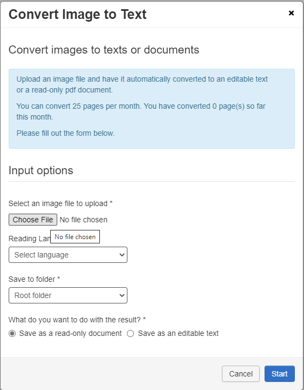Viewport: 304px width, 390px height.
Task: Click the blue information box about monthly page limit
Action: click(152, 109)
